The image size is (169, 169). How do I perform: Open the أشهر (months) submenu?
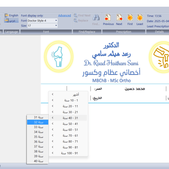68,94
